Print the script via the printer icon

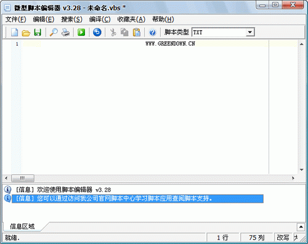point(65,32)
